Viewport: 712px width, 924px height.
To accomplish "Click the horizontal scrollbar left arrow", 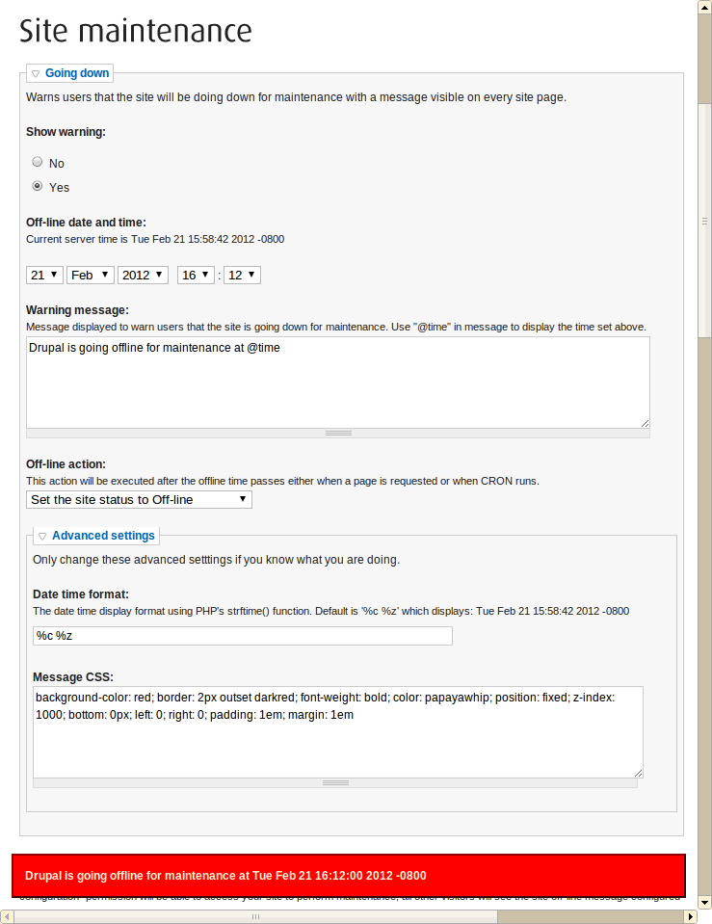I will click(x=8, y=916).
